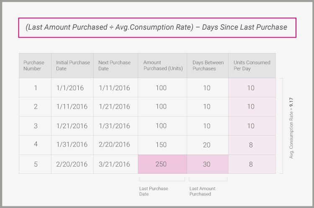The height and width of the screenshot is (208, 314).
Task: Click the 3/21/2016 next purchase date cell
Action: (x=114, y=164)
